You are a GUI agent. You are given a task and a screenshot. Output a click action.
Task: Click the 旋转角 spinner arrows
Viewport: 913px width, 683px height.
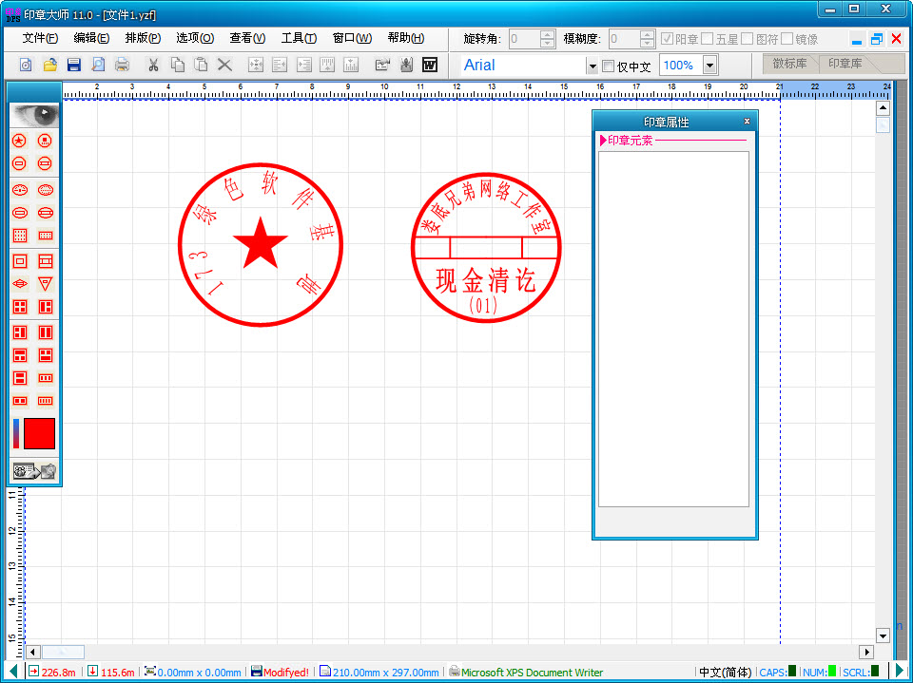(548, 39)
